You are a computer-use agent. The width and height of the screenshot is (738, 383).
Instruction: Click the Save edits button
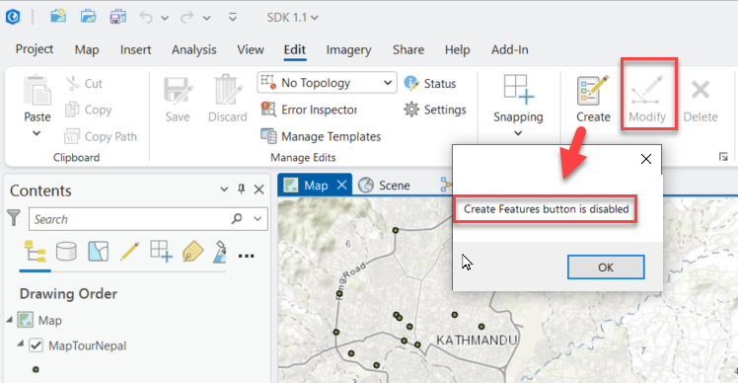178,99
